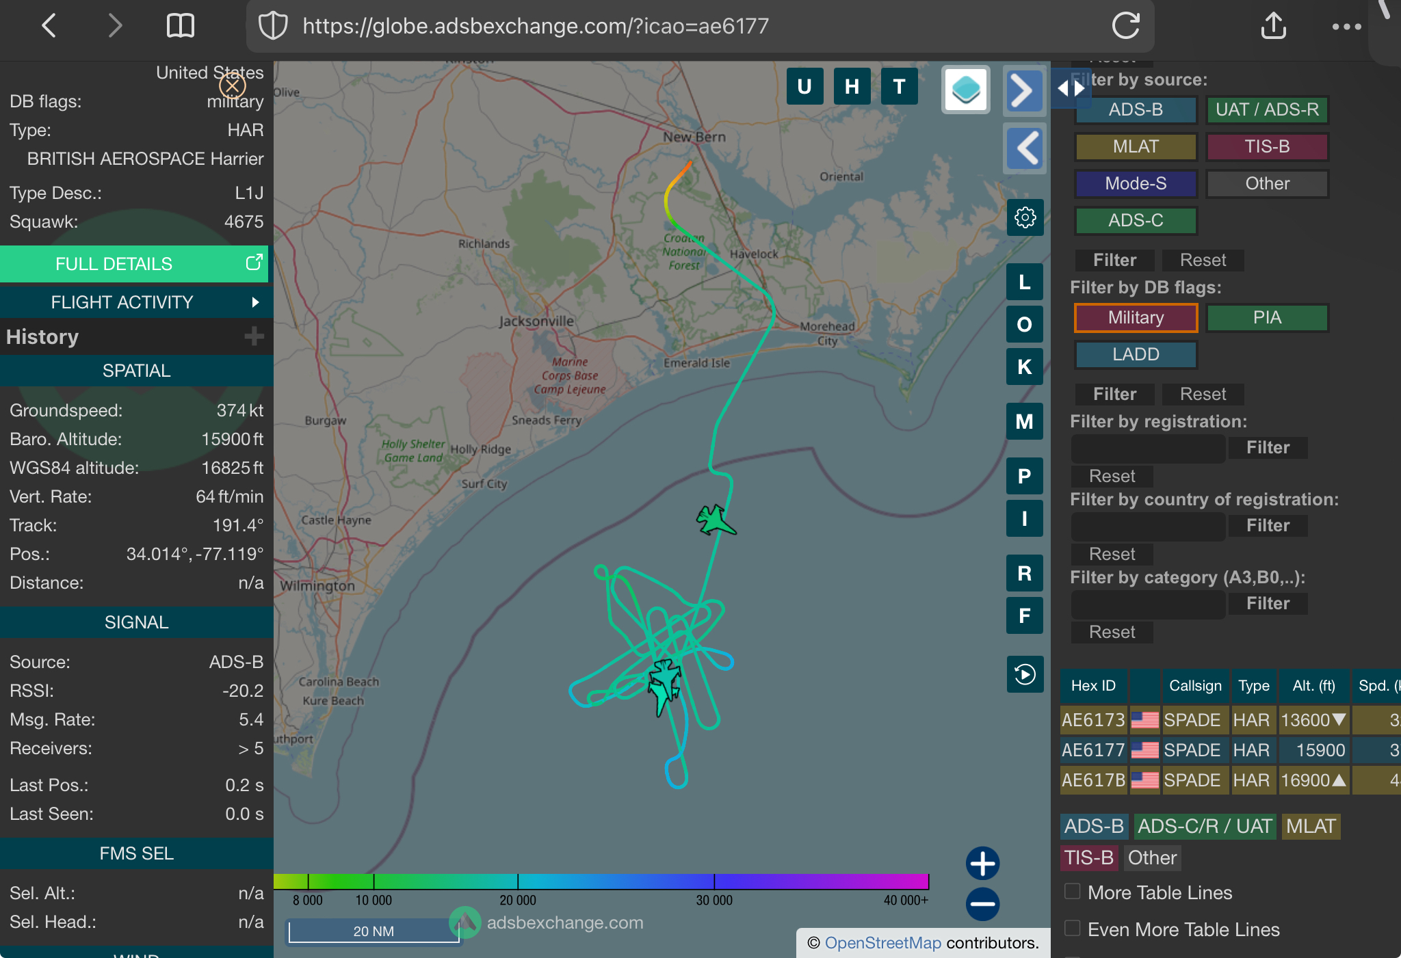This screenshot has height=958, width=1401.
Task: Sort table by Callsign column
Action: click(x=1195, y=686)
